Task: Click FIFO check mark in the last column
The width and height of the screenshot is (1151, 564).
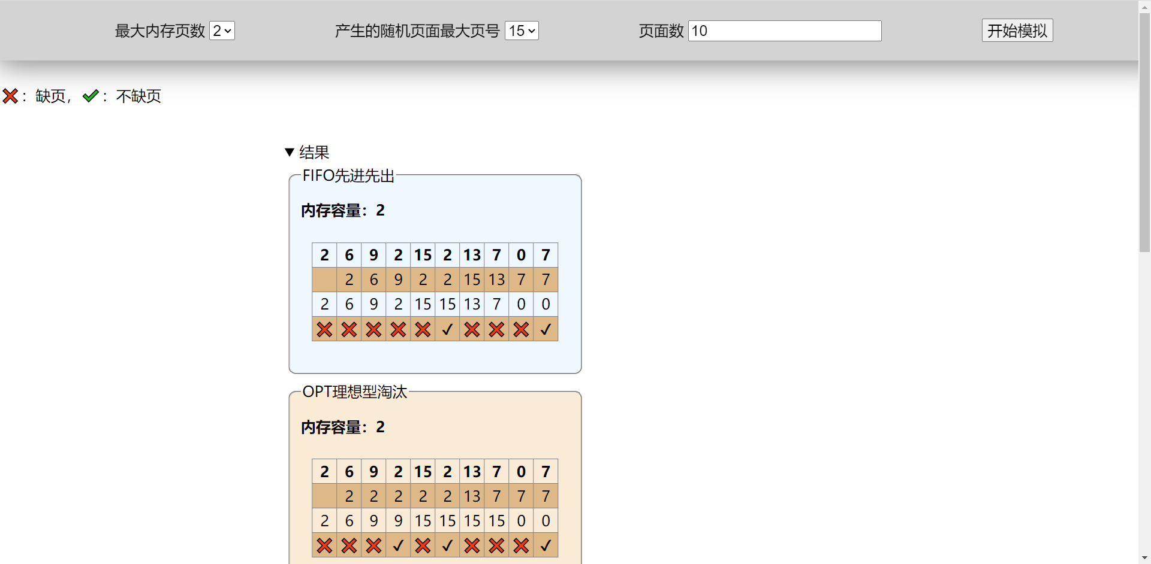Action: [546, 329]
